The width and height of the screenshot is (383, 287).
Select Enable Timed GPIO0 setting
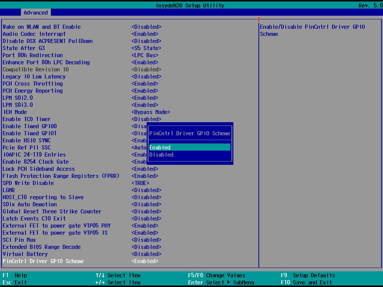coord(30,126)
